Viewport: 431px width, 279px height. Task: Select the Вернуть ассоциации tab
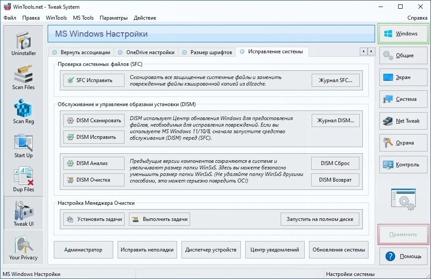[81, 52]
